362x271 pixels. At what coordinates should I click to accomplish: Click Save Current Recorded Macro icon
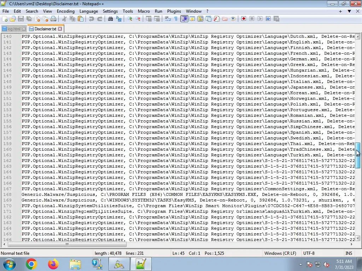pyautogui.click(x=276, y=19)
